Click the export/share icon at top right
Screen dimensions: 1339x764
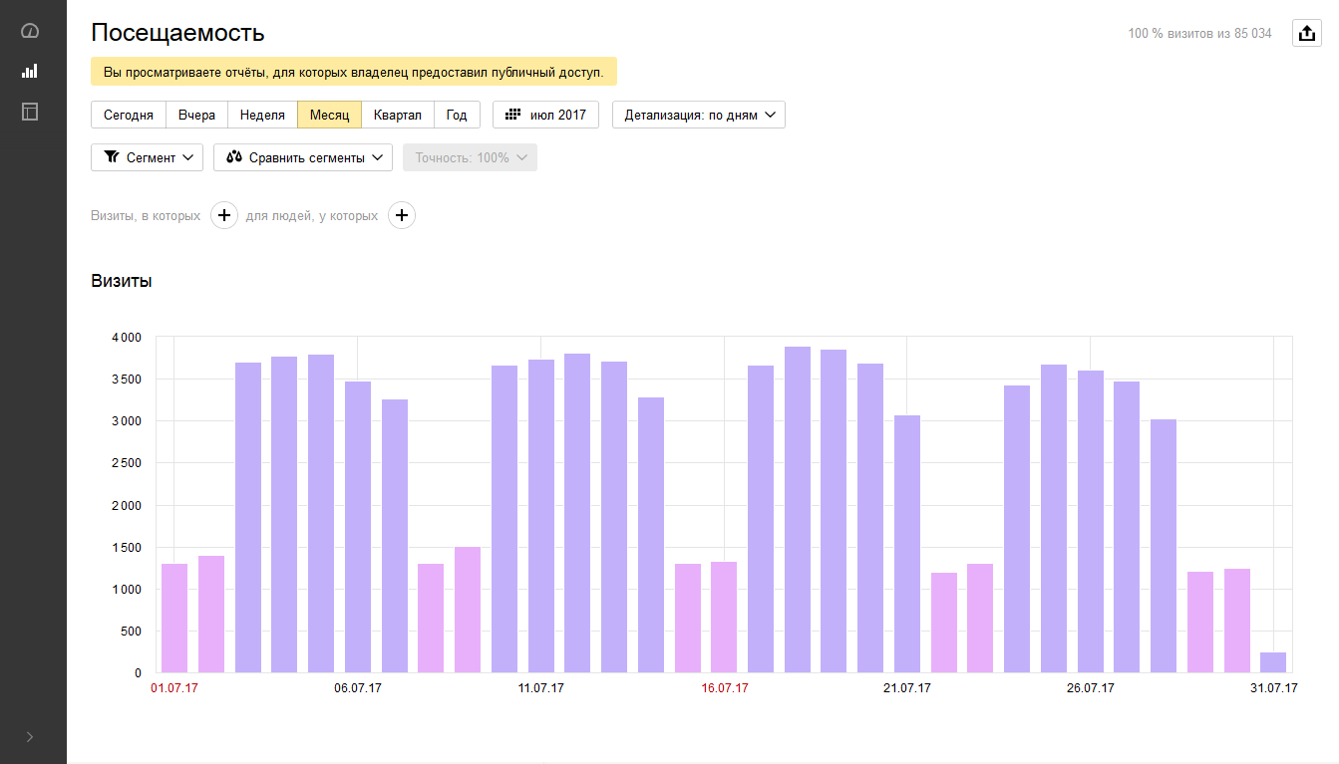[1306, 33]
